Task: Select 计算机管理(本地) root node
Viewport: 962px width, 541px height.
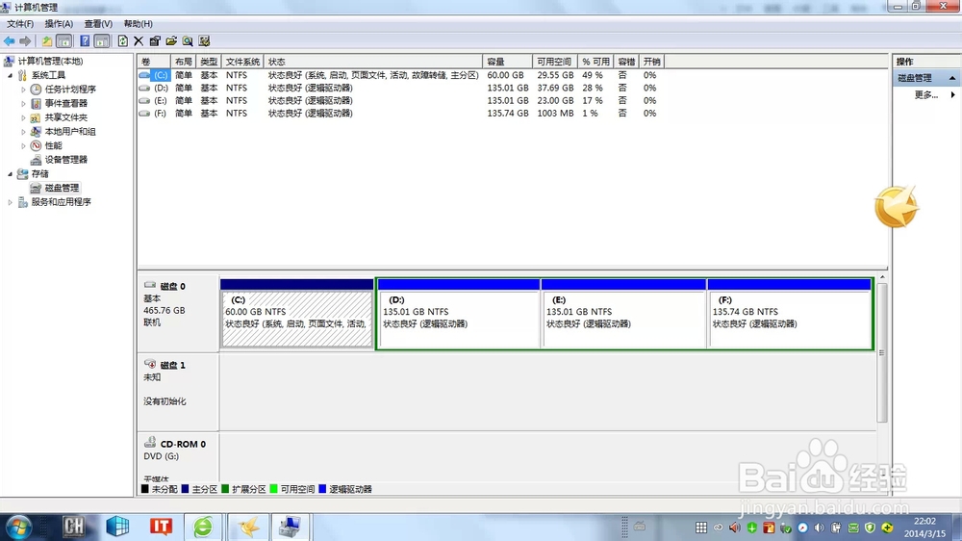Action: [50, 61]
